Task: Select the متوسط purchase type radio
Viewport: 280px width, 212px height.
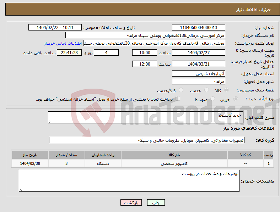Action: 213,99
